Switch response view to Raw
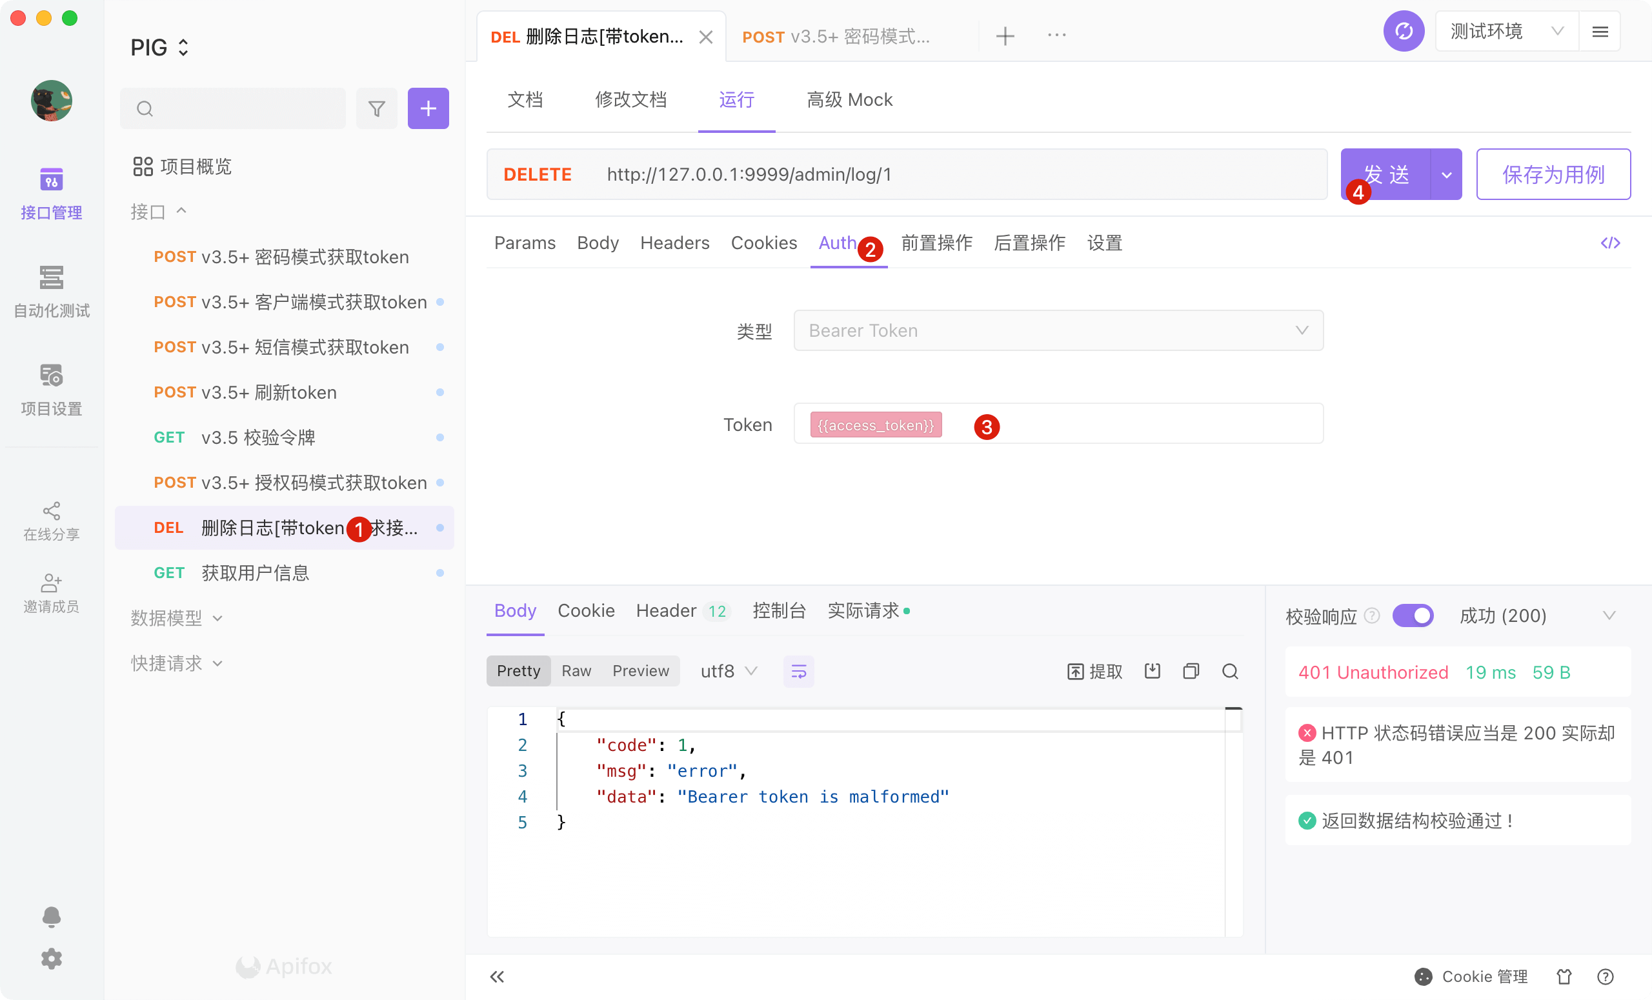The height and width of the screenshot is (1000, 1652). tap(576, 671)
